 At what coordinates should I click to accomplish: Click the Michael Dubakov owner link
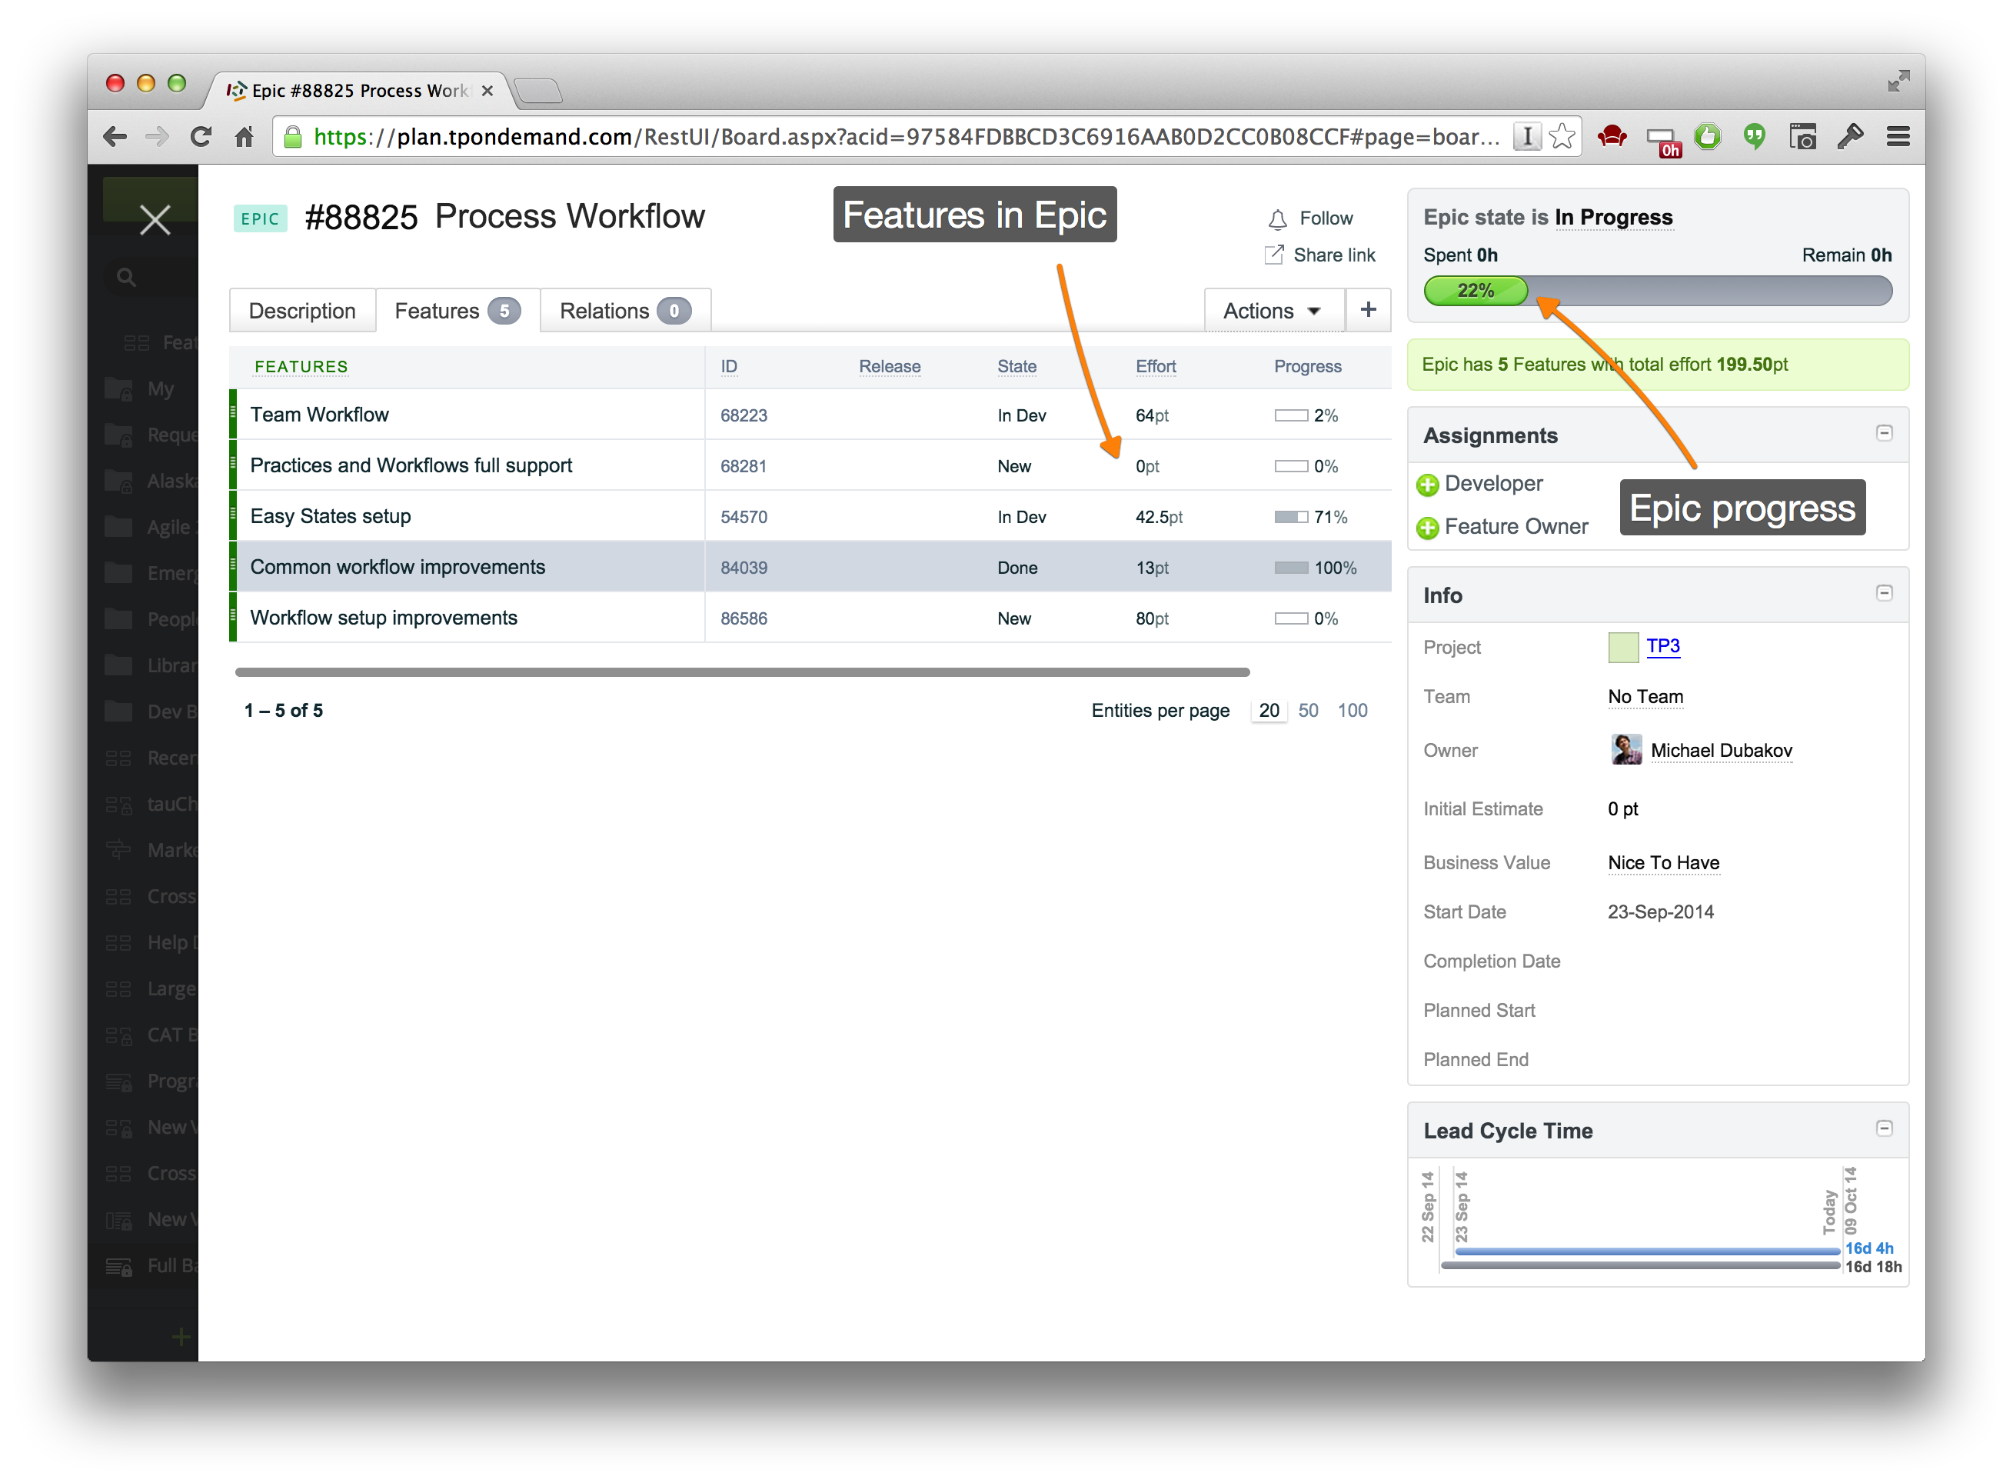(x=1720, y=750)
